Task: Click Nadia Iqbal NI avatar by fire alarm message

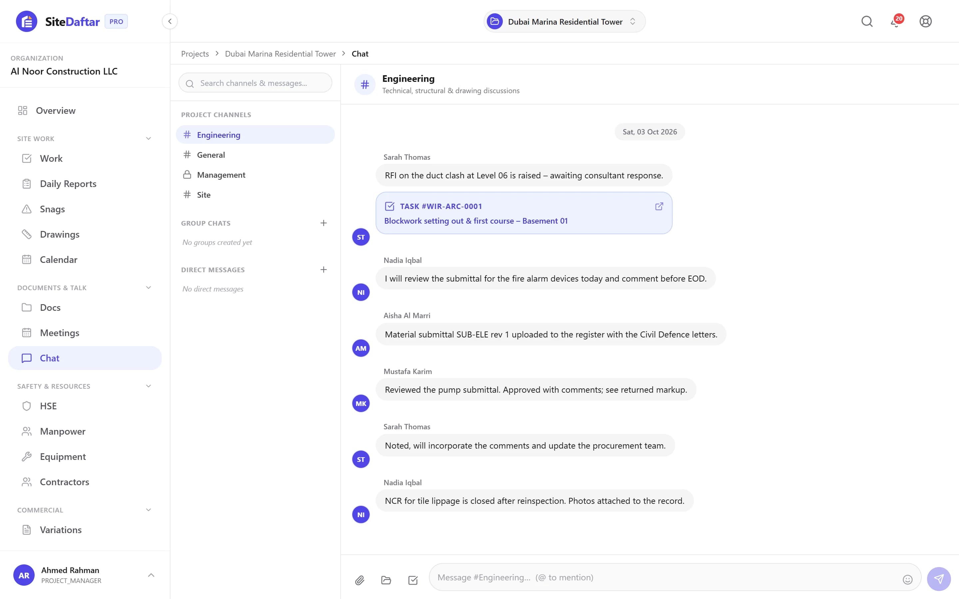Action: pyautogui.click(x=361, y=293)
